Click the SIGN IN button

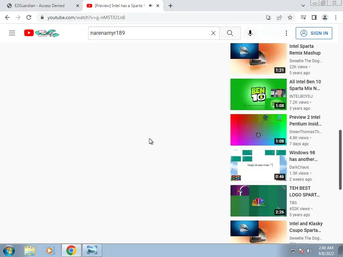314,33
